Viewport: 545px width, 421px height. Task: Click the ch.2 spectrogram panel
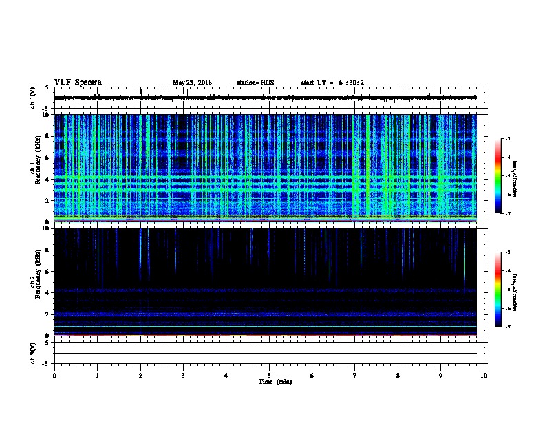tap(266, 282)
